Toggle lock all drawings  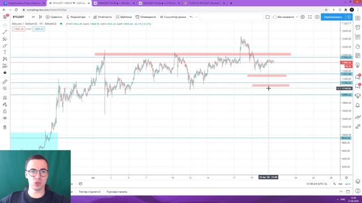(x=5, y=112)
